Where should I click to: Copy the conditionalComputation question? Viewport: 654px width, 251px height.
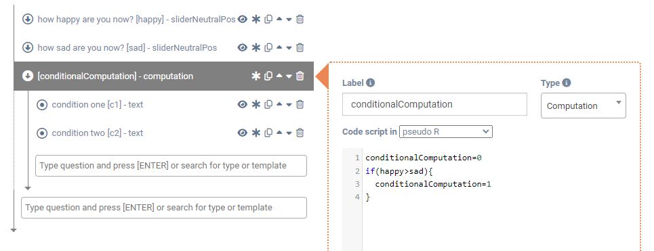268,76
